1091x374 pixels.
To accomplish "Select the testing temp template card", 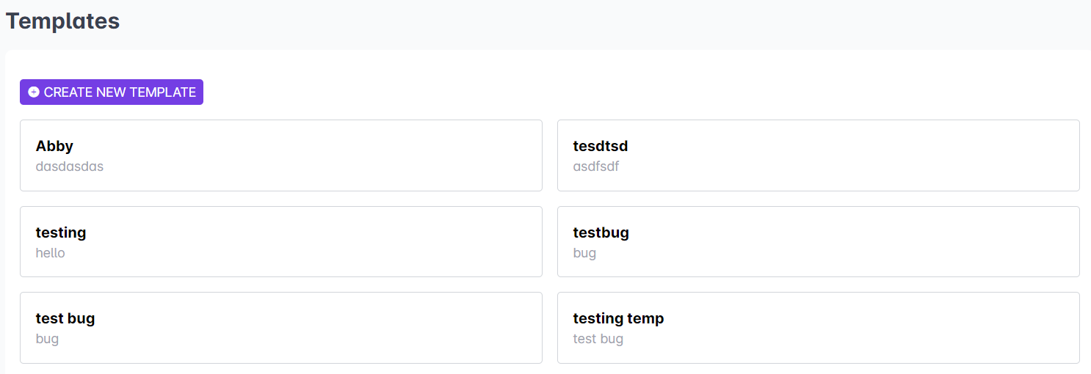I will 818,328.
